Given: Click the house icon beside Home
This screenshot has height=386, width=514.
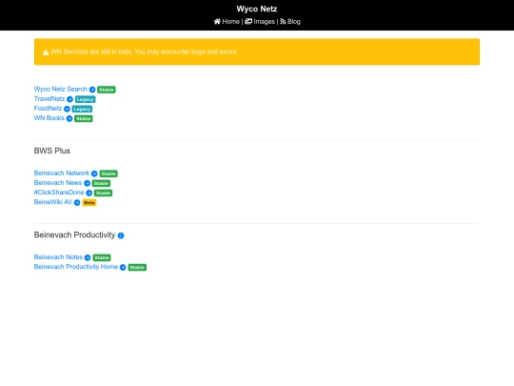Looking at the screenshot, I should tap(217, 22).
